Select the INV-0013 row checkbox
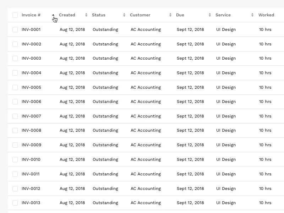284x213 pixels. pyautogui.click(x=15, y=203)
